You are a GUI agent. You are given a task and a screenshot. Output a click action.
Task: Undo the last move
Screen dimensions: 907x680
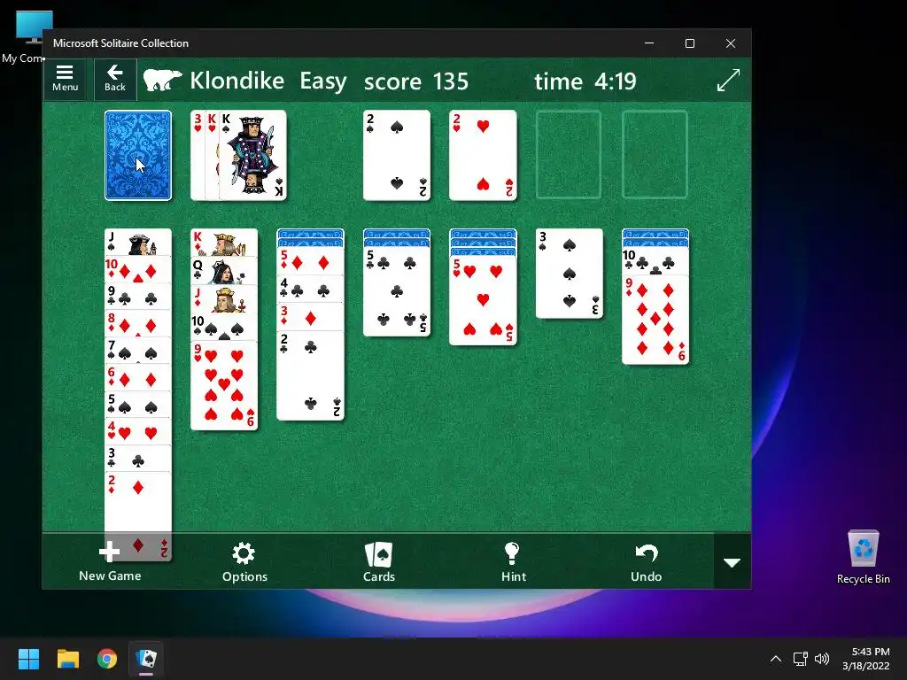click(646, 562)
